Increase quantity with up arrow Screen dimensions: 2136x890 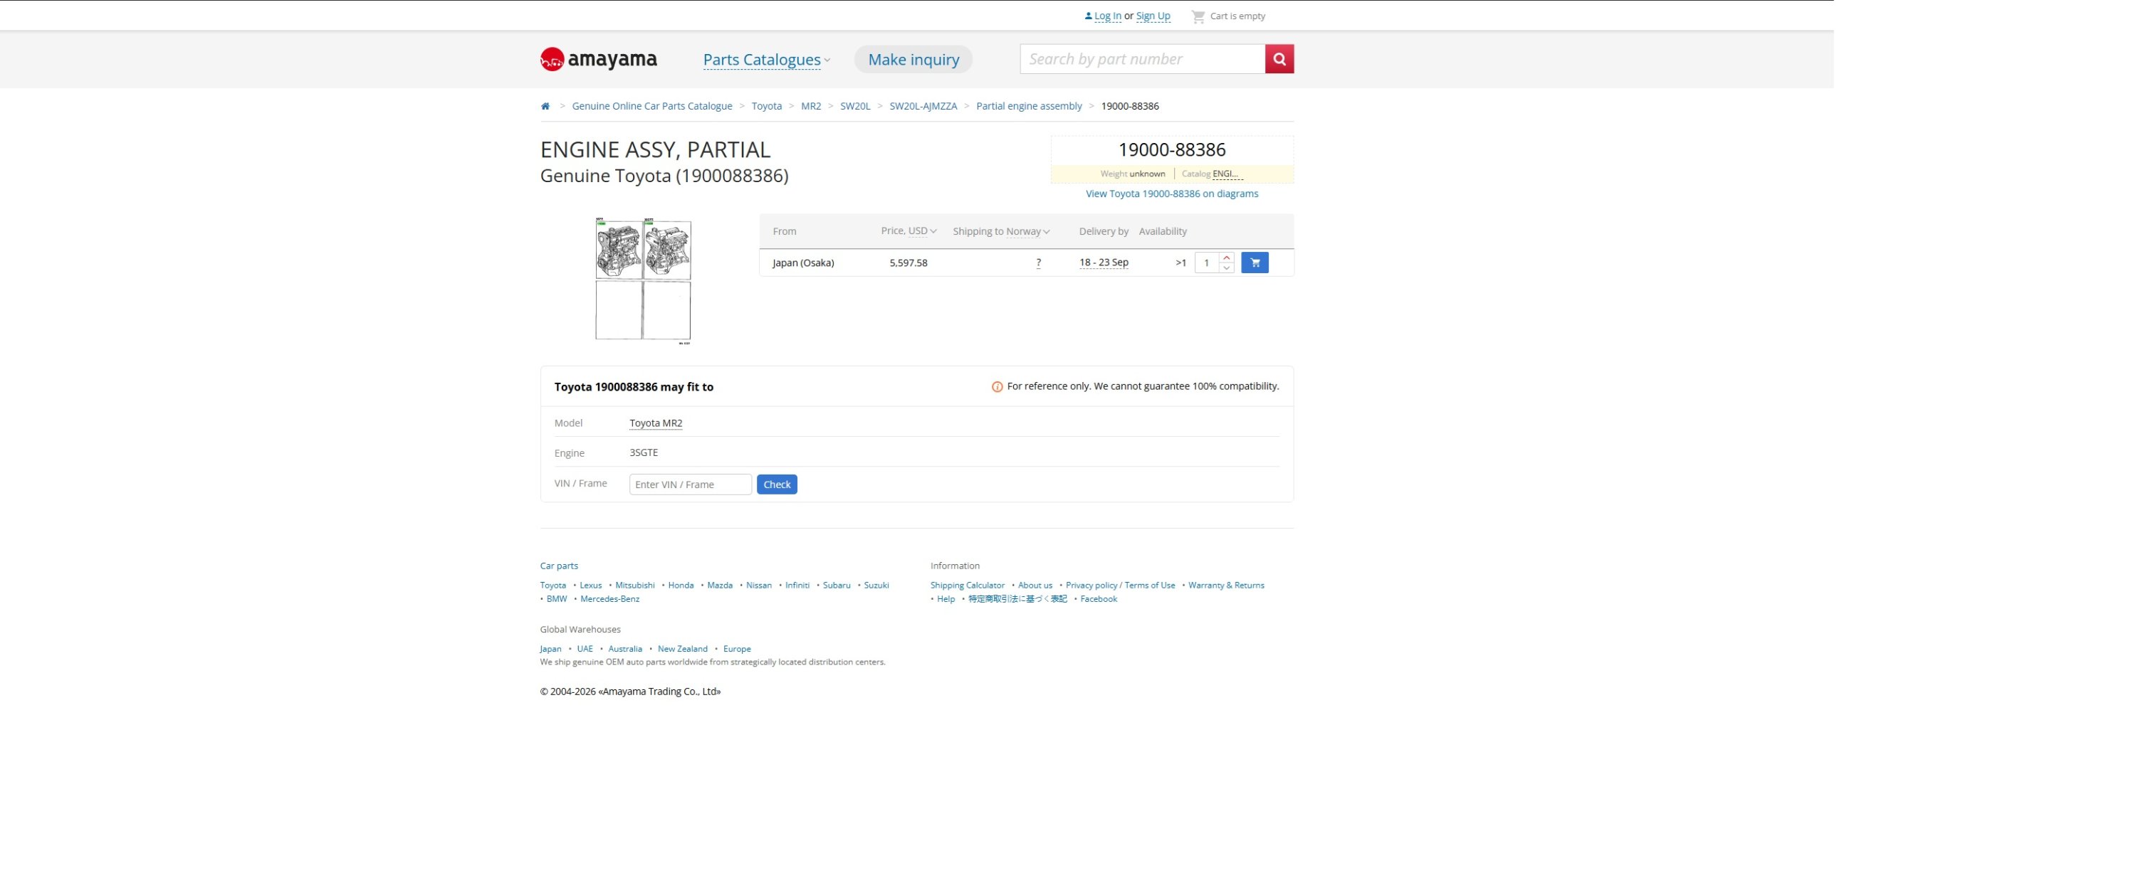point(1226,258)
